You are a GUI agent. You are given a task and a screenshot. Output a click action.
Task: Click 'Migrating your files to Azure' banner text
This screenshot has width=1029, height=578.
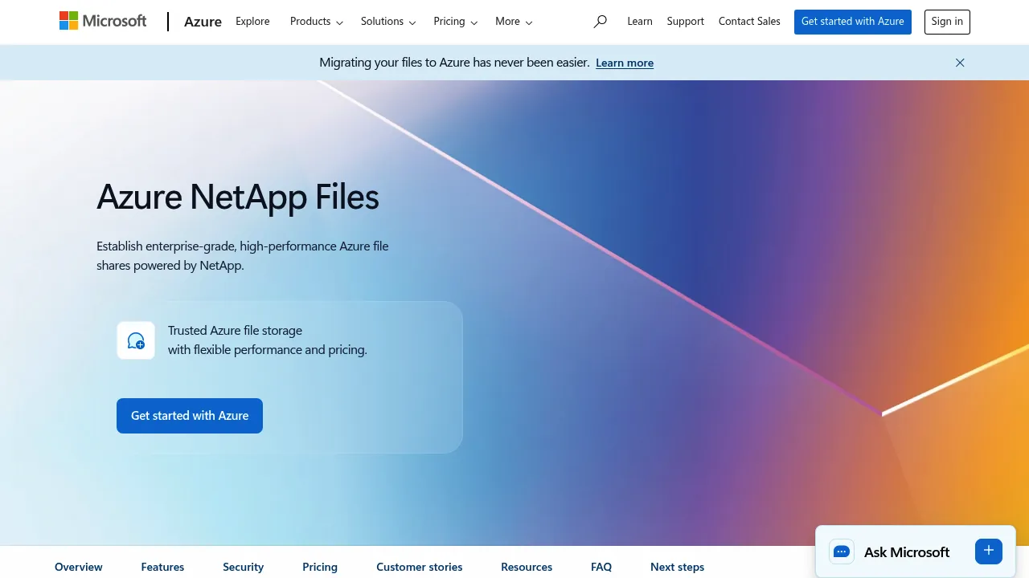[x=454, y=63]
